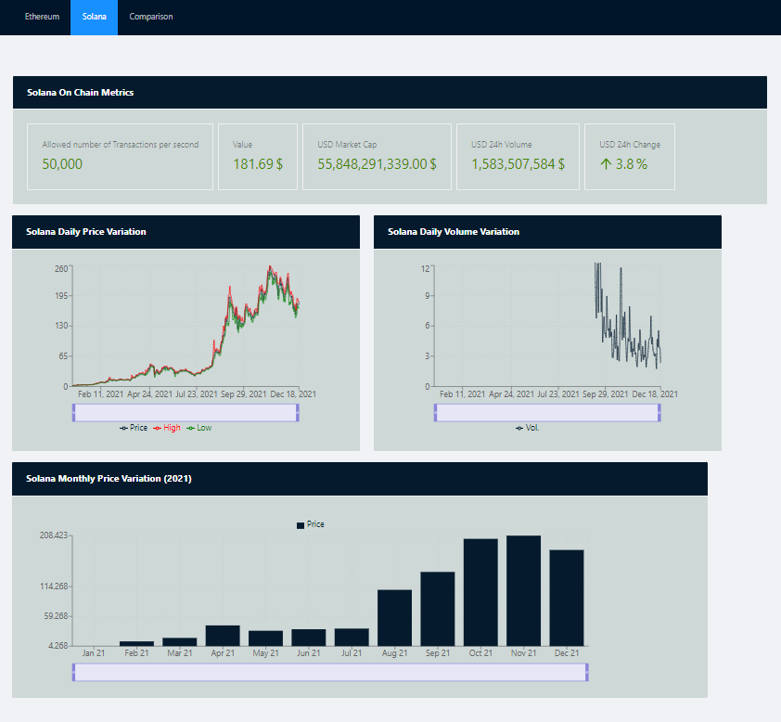Viewport: 781px width, 722px height.
Task: Click the Nov 21 bar in monthly chart
Action: pyautogui.click(x=523, y=591)
